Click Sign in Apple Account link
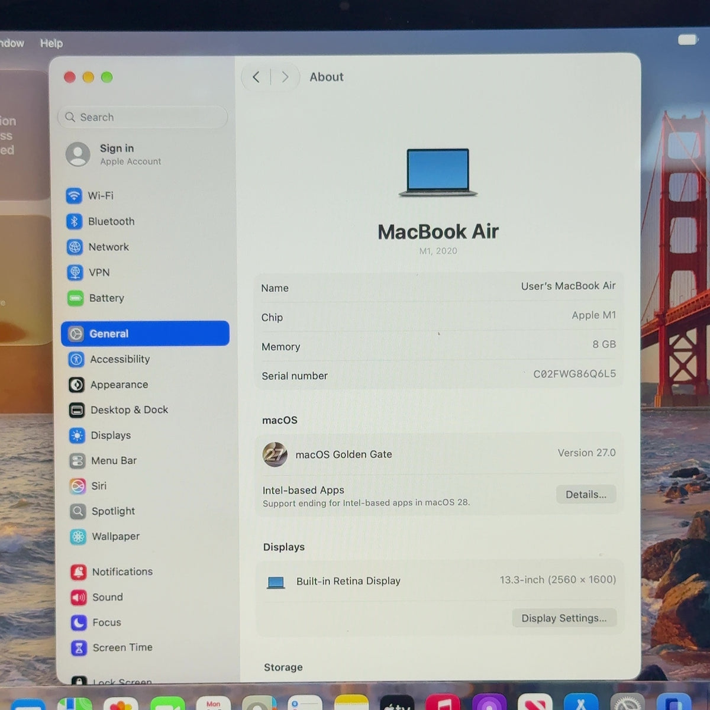 tap(130, 154)
